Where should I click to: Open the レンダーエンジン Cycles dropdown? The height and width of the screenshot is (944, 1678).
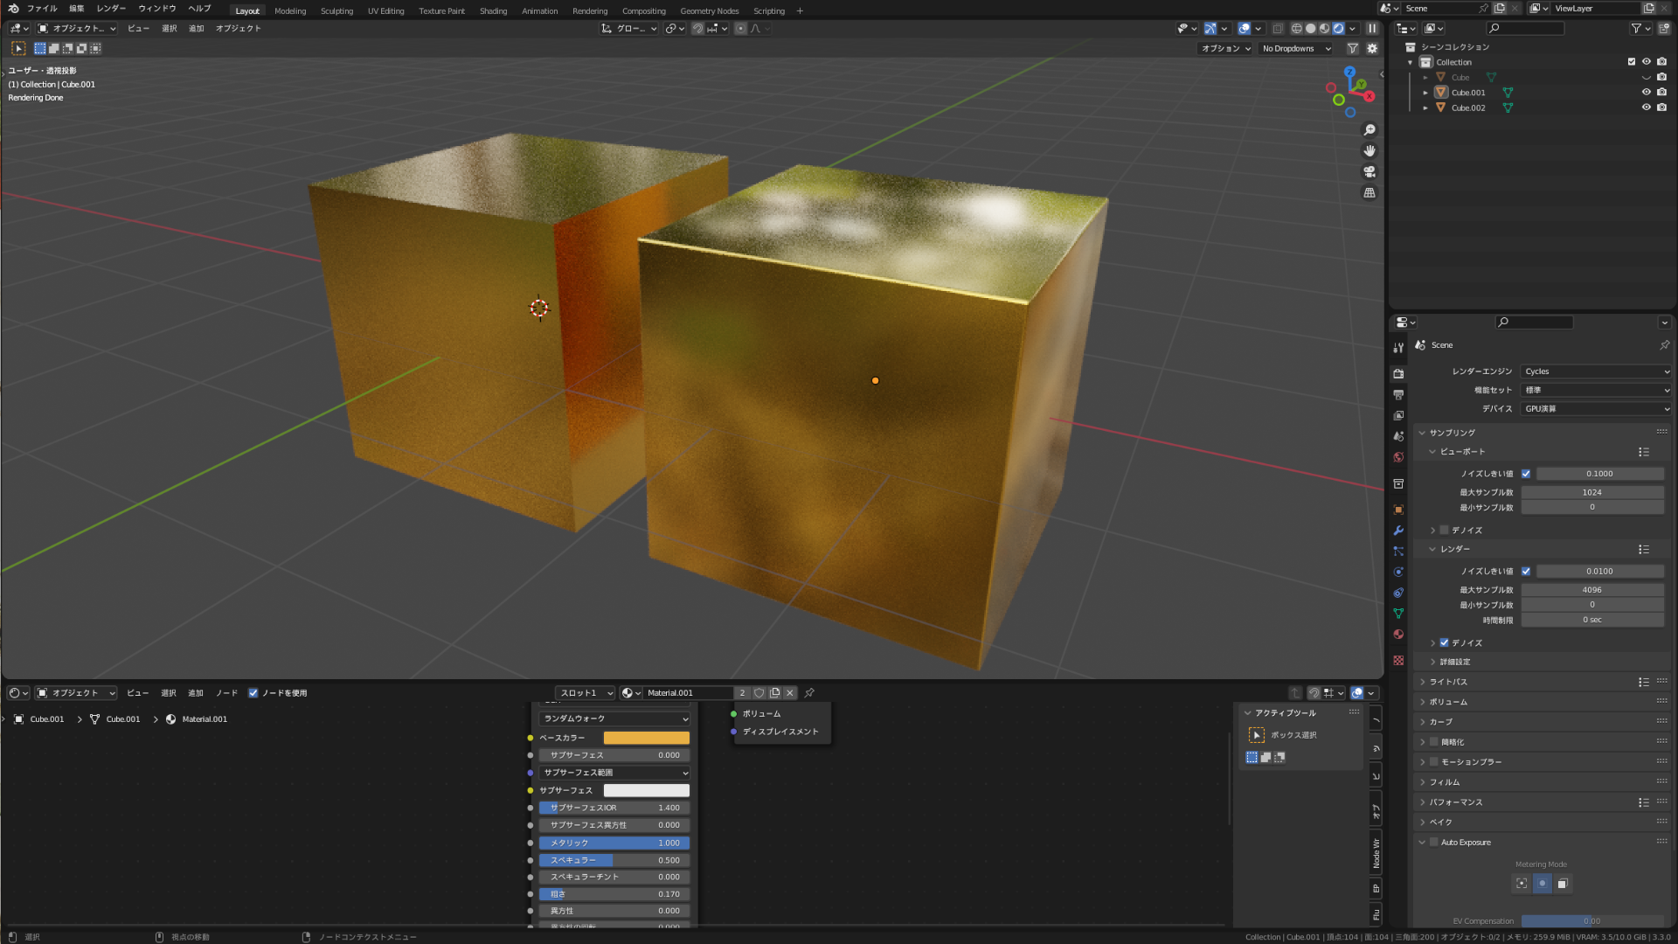coord(1595,371)
